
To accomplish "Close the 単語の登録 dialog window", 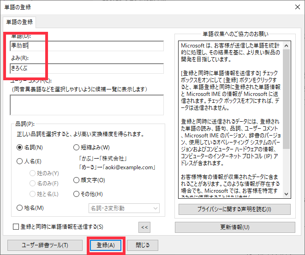I will coord(297,7).
